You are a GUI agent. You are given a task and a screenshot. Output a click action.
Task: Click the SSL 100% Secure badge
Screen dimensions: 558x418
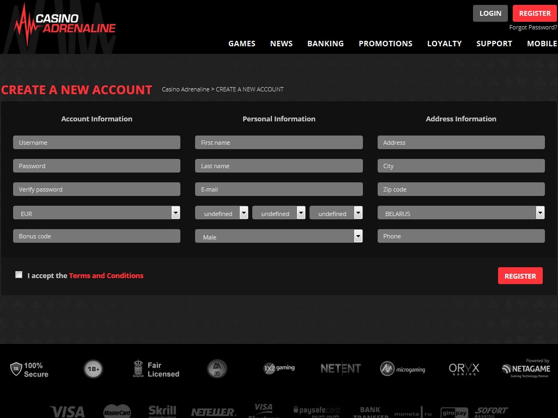tap(30, 370)
